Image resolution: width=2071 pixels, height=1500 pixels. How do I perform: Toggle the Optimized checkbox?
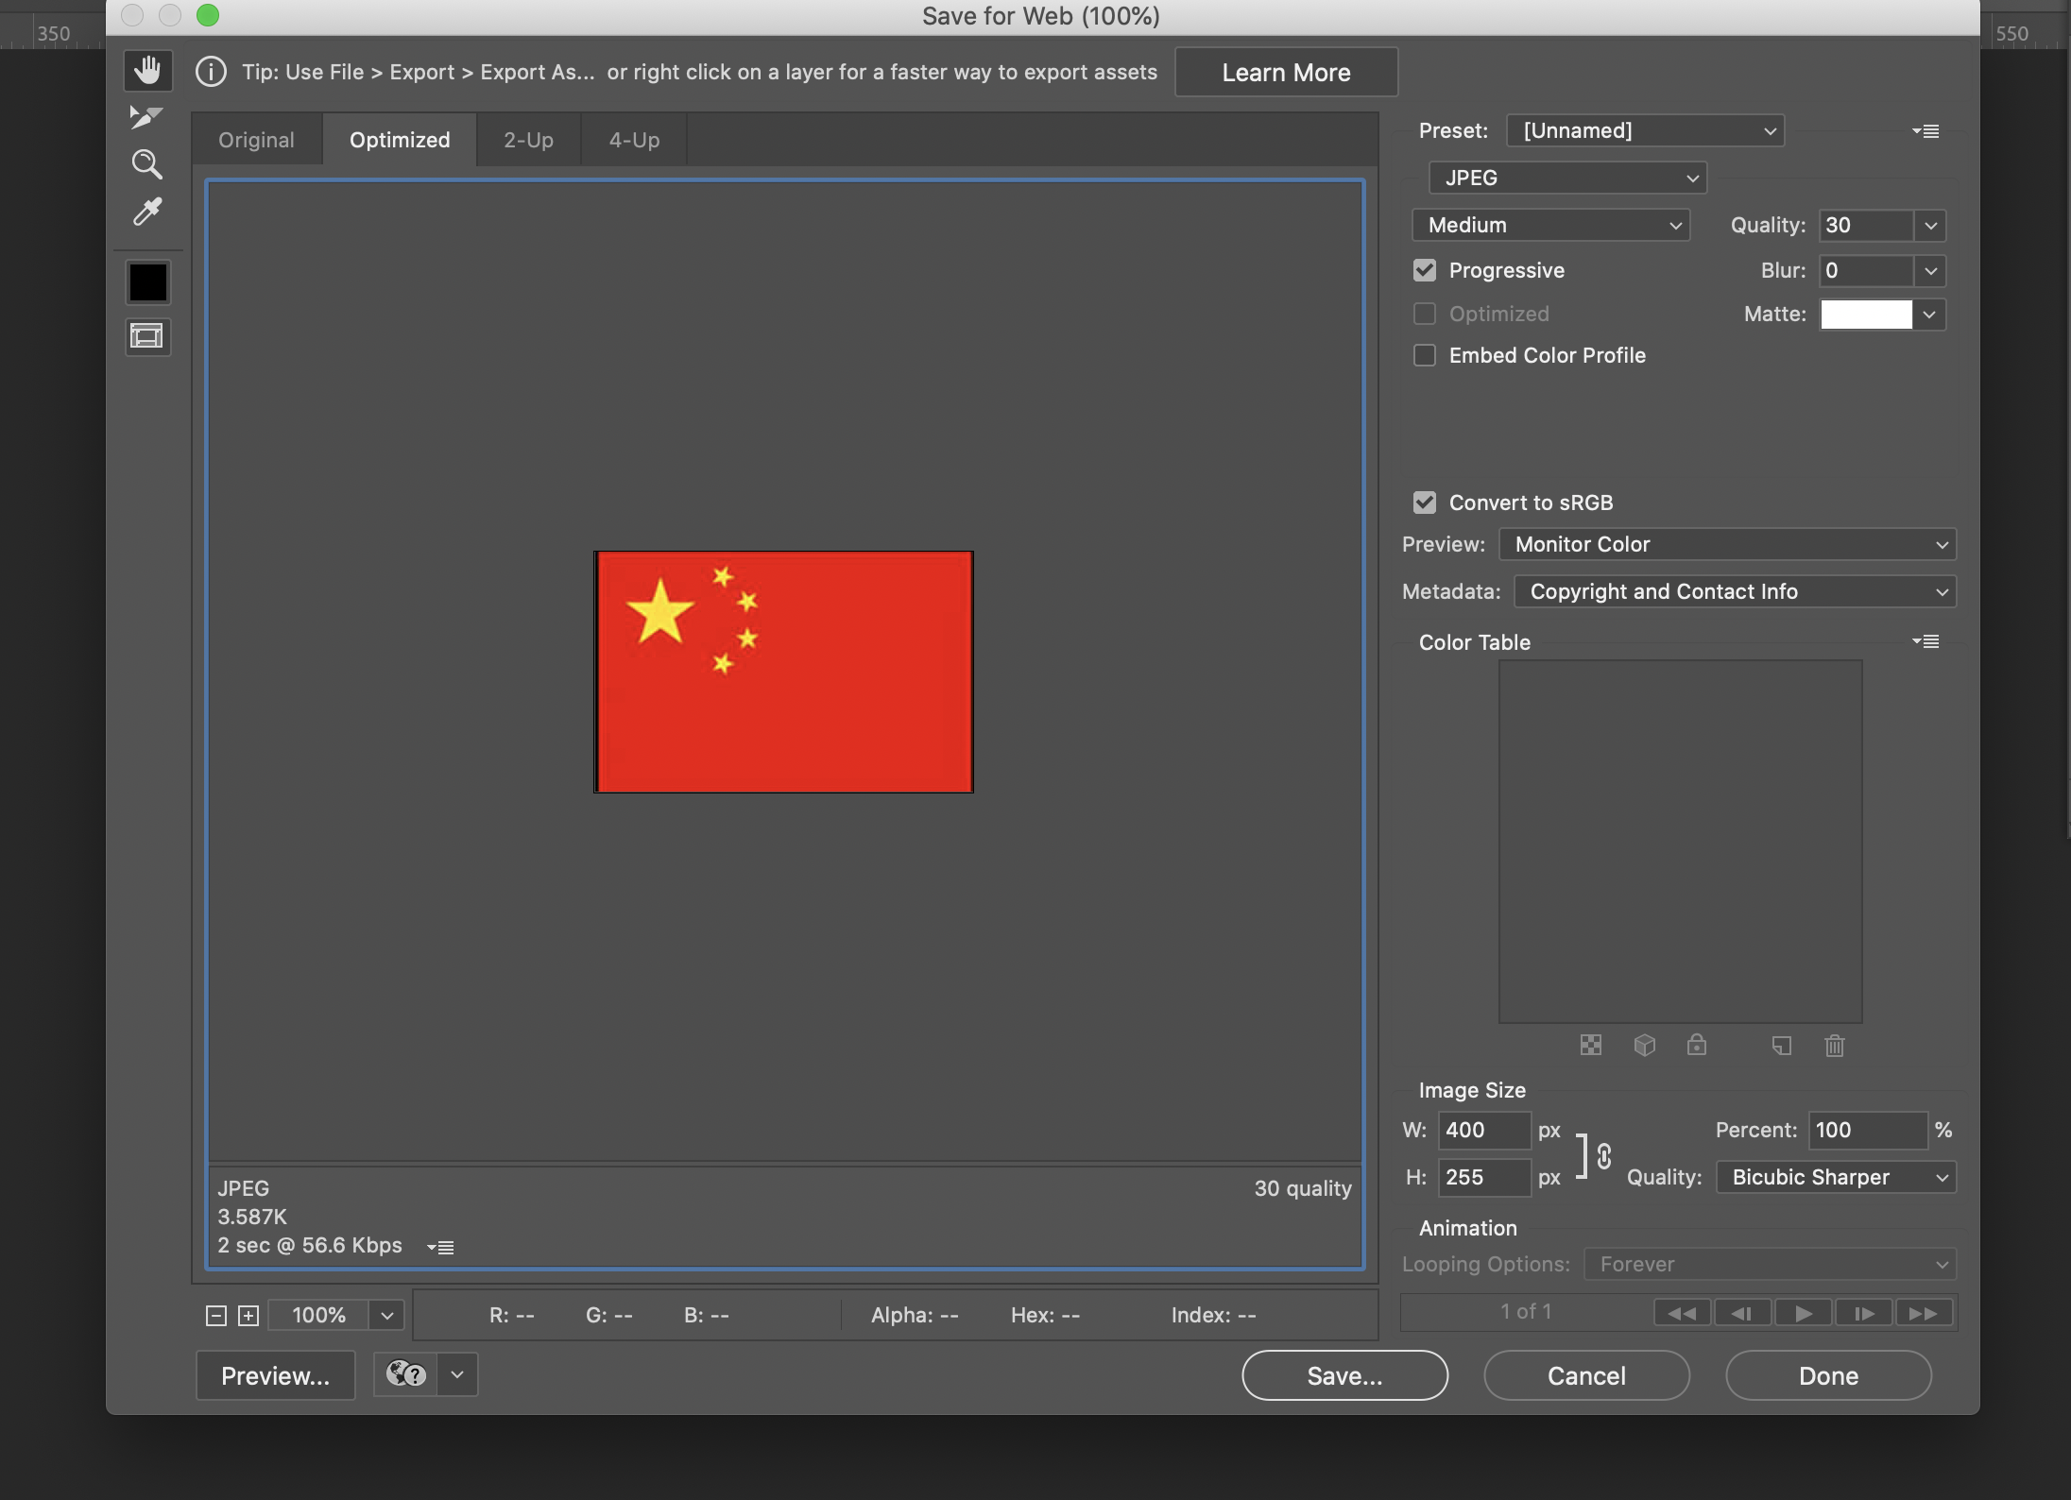coord(1424,314)
